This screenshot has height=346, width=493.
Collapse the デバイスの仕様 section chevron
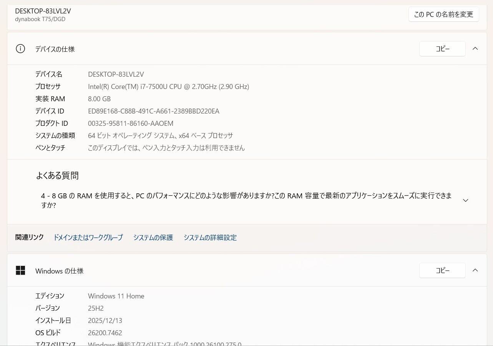pyautogui.click(x=475, y=49)
